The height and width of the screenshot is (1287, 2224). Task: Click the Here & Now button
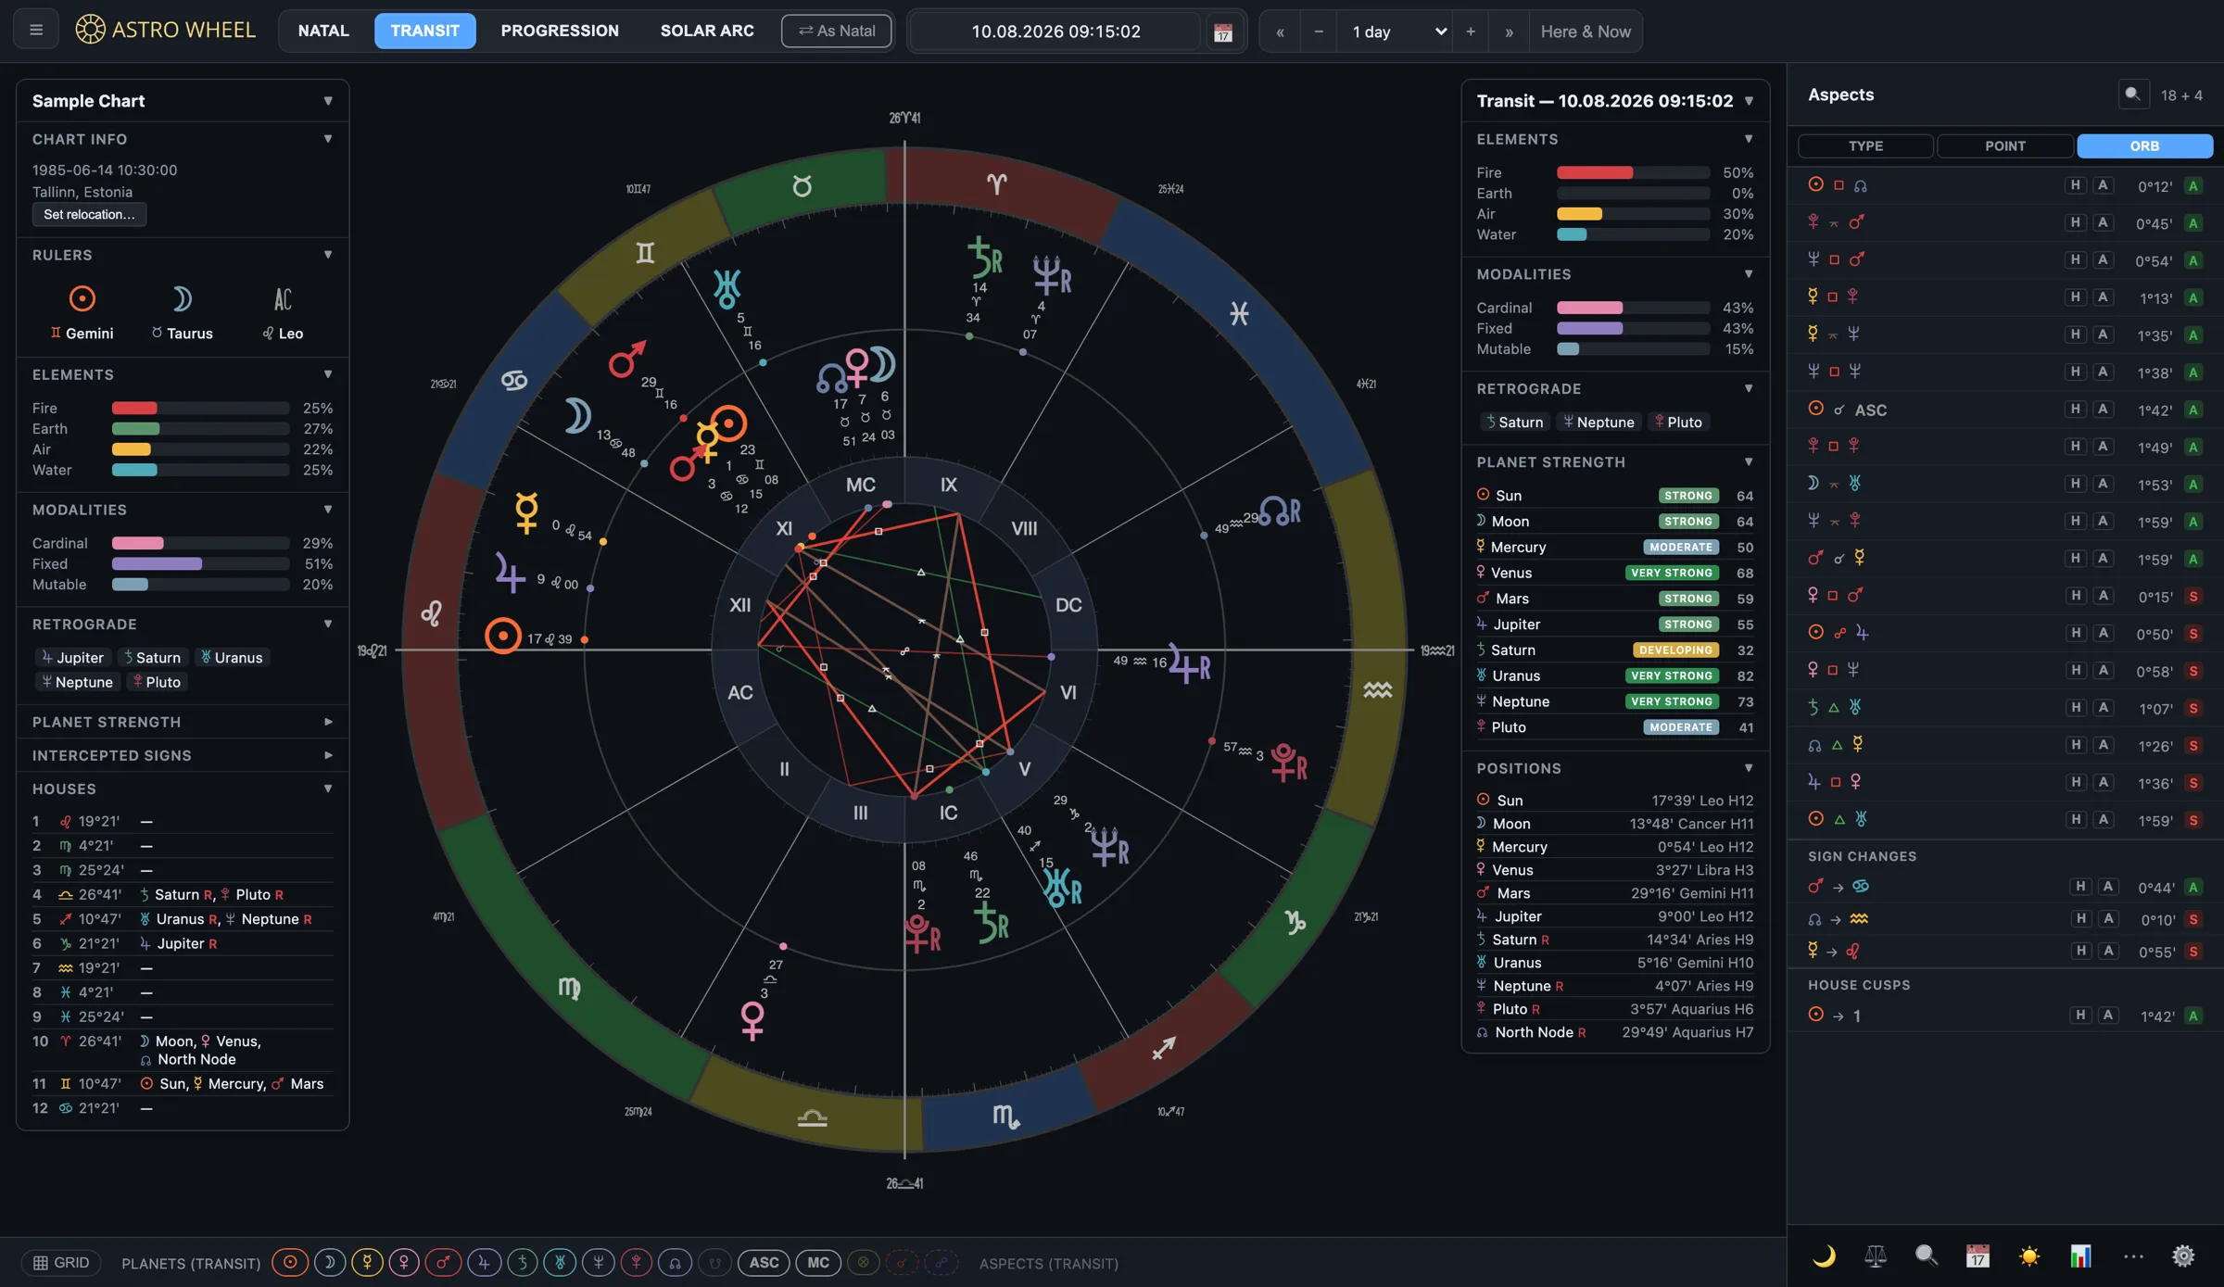point(1585,32)
